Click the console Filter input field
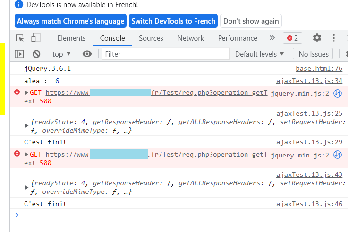Image resolution: width=348 pixels, height=232 pixels. 165,54
